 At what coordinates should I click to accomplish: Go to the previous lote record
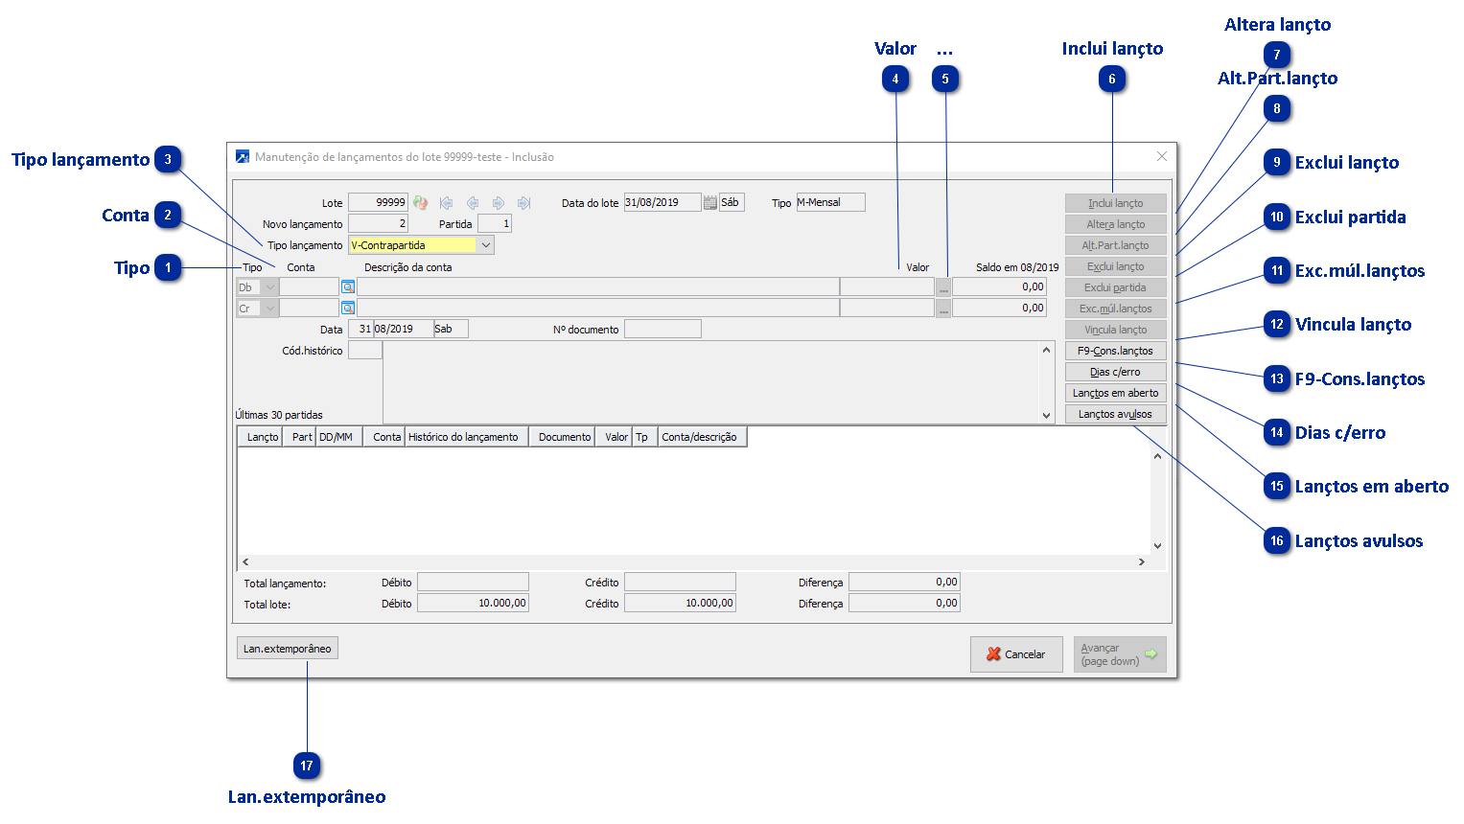point(473,203)
